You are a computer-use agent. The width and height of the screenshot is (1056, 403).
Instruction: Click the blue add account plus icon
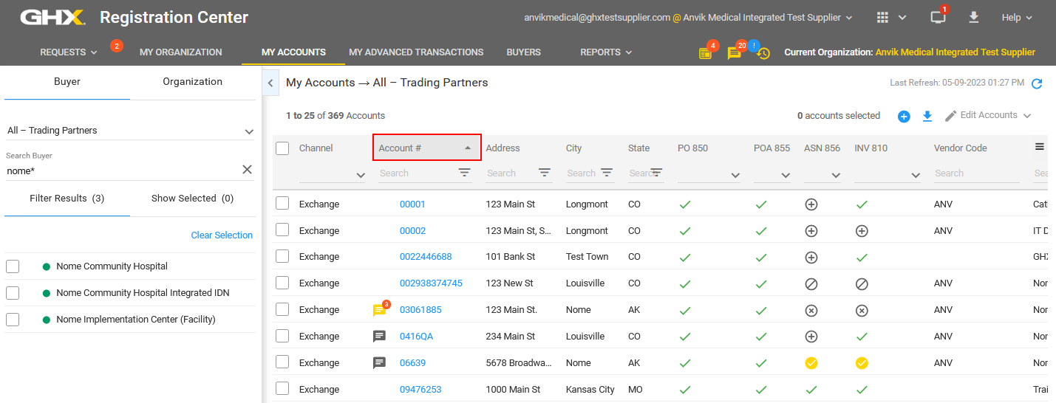click(904, 117)
